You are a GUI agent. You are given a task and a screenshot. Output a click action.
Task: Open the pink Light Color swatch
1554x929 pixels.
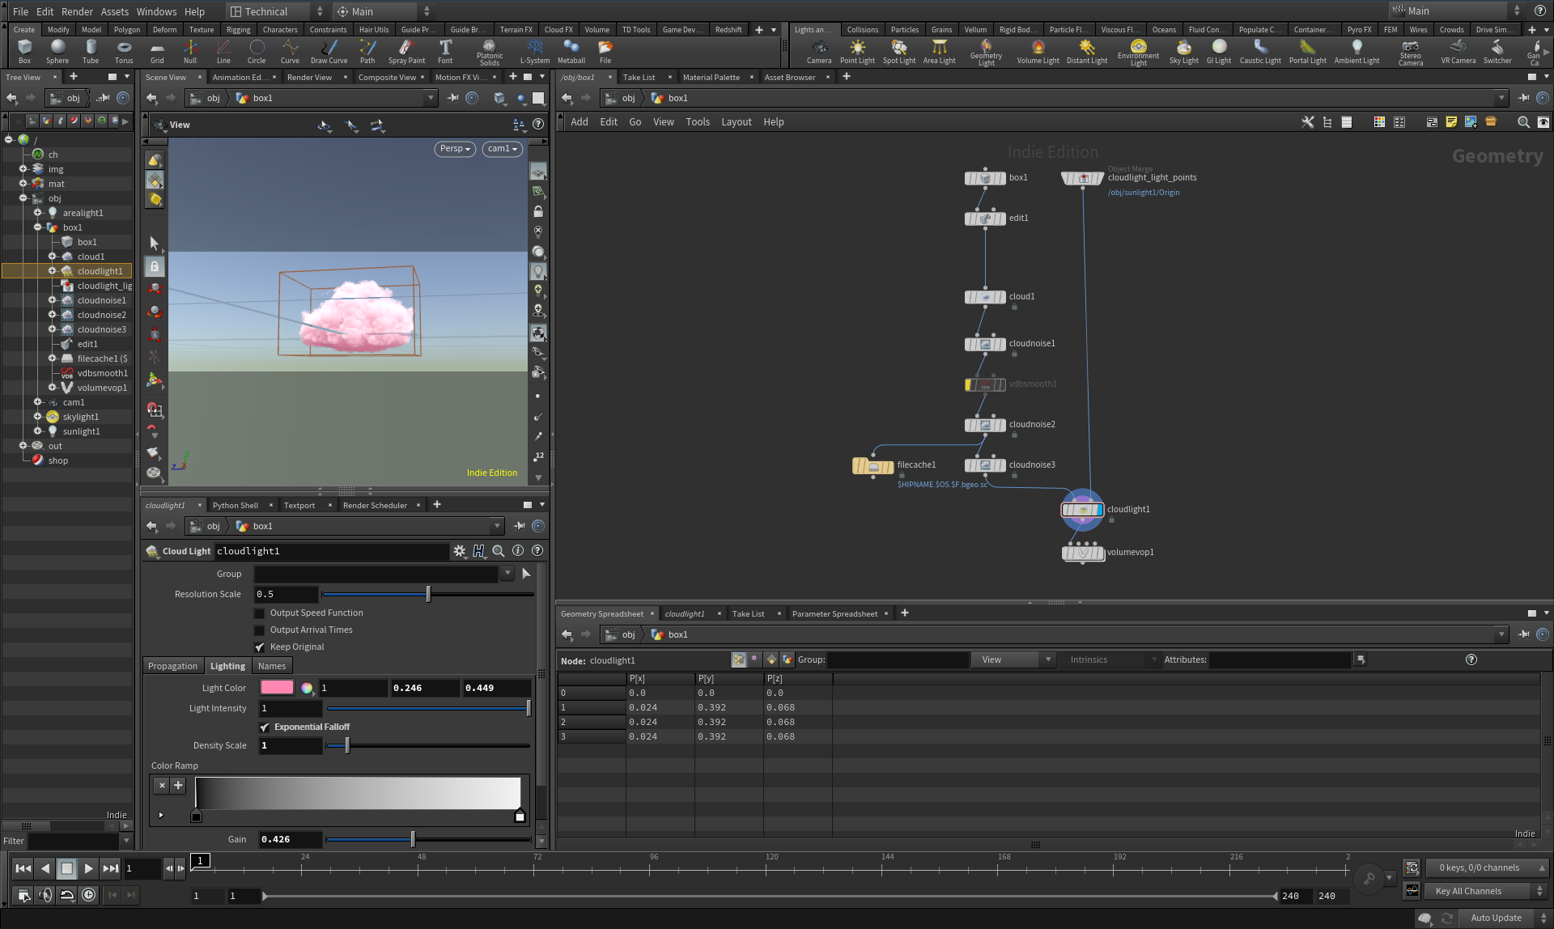point(277,688)
